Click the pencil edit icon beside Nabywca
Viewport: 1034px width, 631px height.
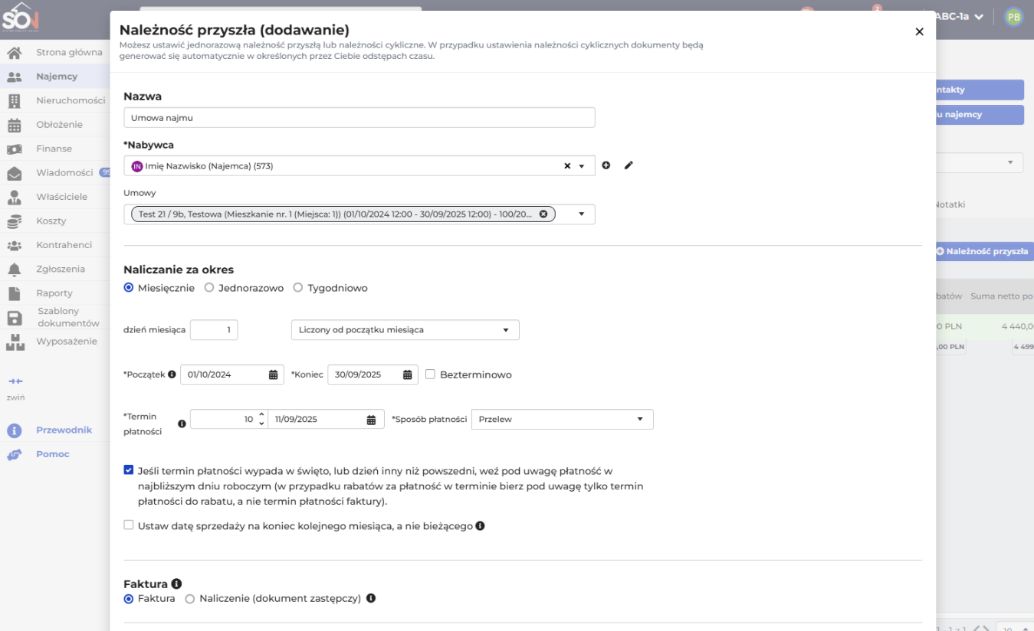coord(629,165)
